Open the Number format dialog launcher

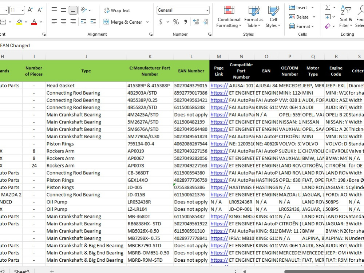click(210, 34)
